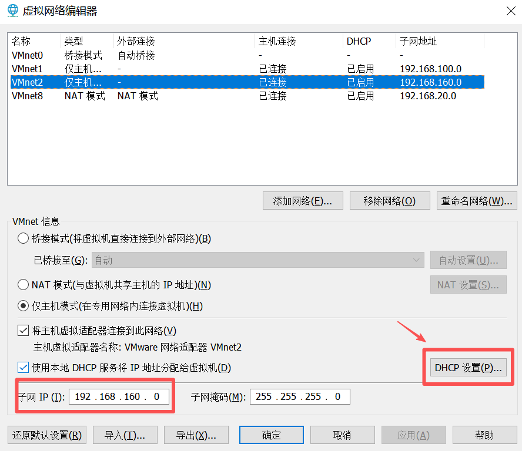Viewport: 522px width, 451px height.
Task: Open the 已桥接至 dropdown list
Action: click(x=258, y=260)
